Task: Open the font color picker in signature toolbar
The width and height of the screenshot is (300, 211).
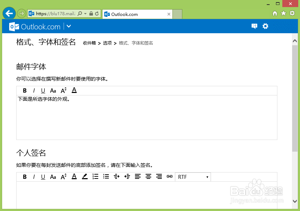Action: [x=74, y=177]
